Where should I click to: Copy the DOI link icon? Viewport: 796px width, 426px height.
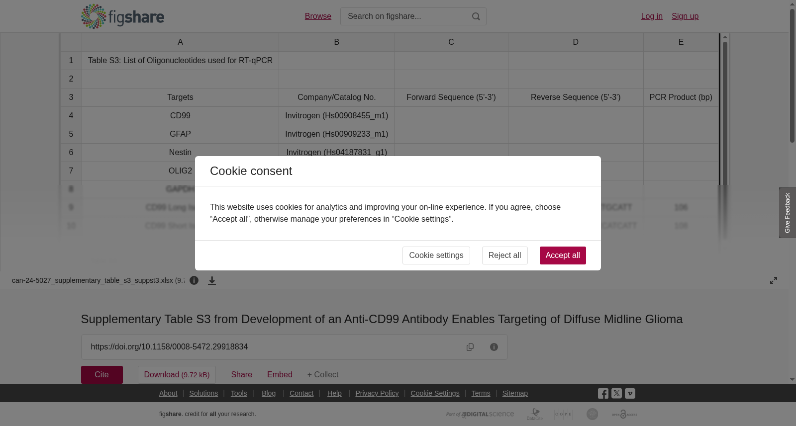(470, 347)
